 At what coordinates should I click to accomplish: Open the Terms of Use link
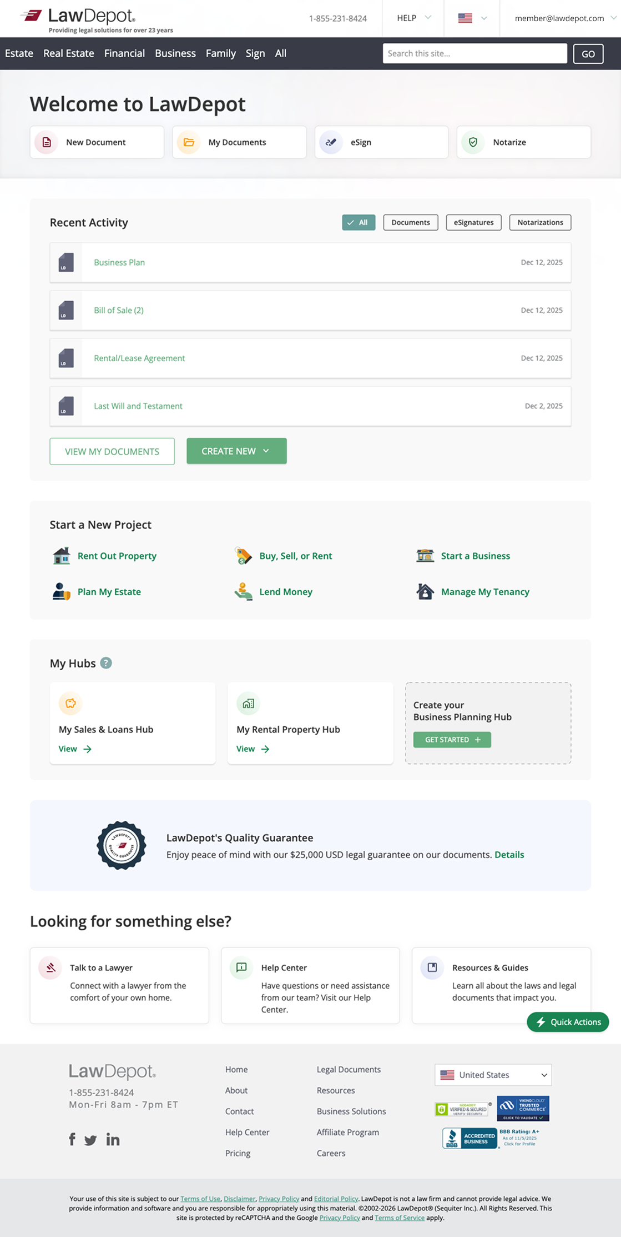tap(200, 1199)
